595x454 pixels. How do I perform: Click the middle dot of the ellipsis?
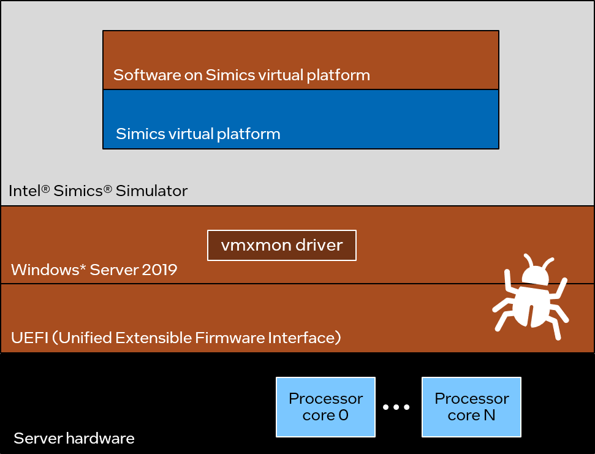pyautogui.click(x=396, y=407)
